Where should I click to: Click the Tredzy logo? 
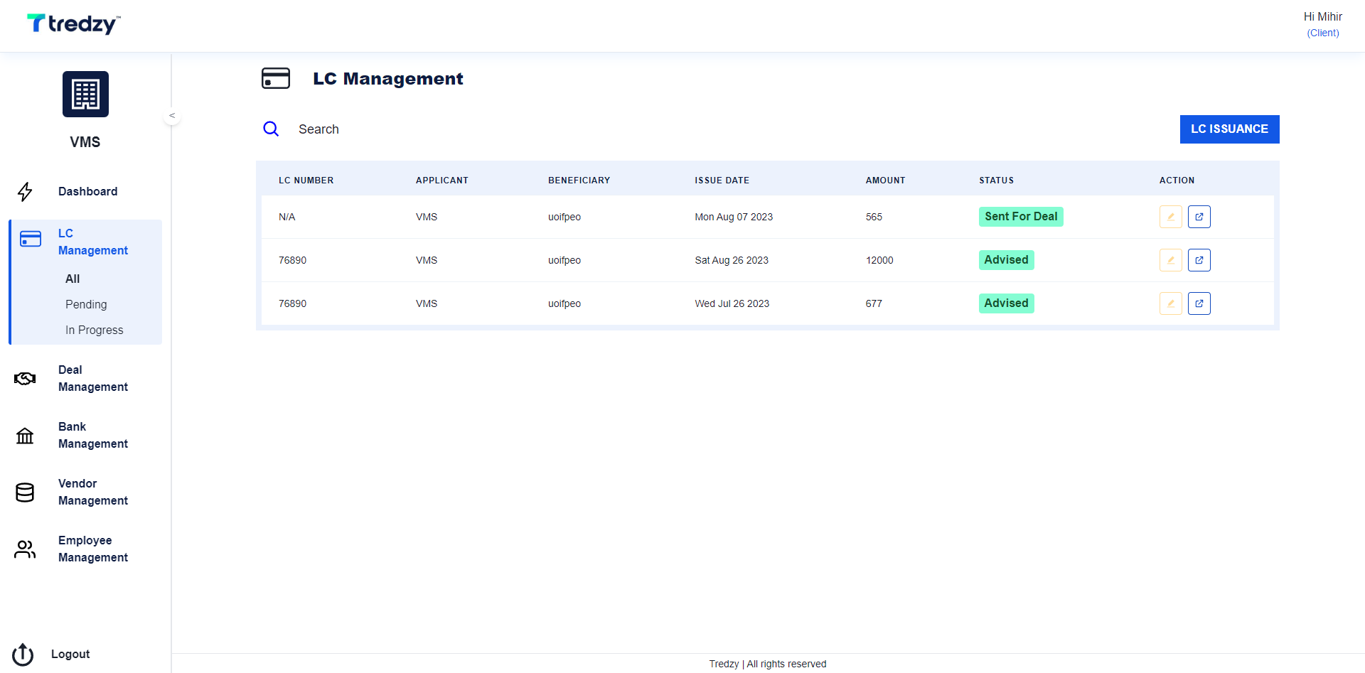74,24
